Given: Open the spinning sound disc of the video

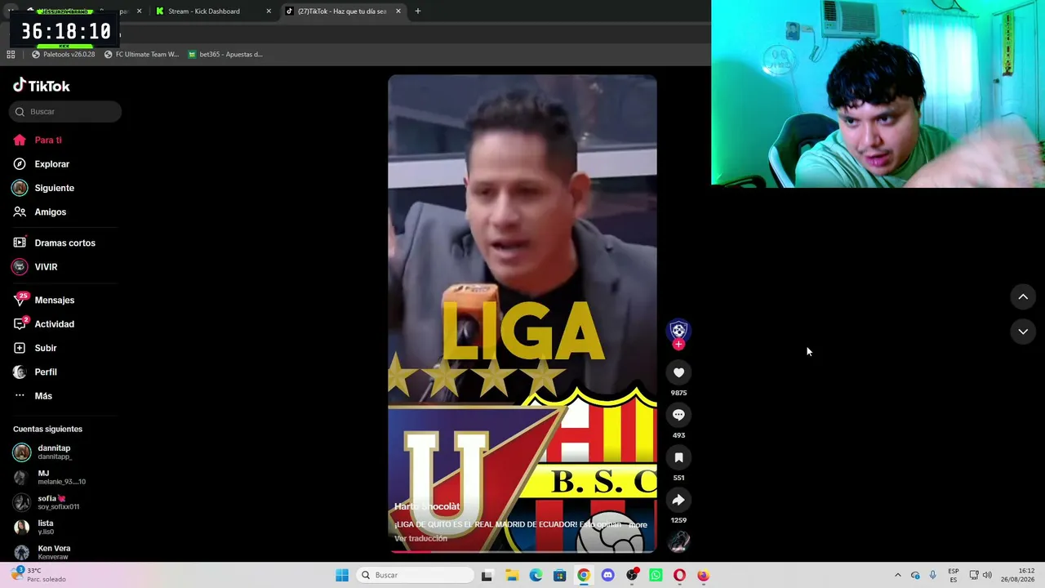Looking at the screenshot, I should [x=678, y=541].
